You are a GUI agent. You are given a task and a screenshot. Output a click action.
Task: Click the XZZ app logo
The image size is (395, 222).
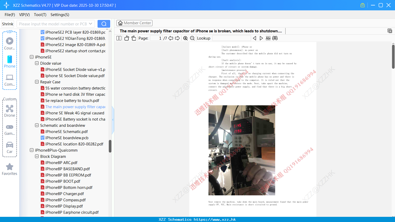click(6, 5)
